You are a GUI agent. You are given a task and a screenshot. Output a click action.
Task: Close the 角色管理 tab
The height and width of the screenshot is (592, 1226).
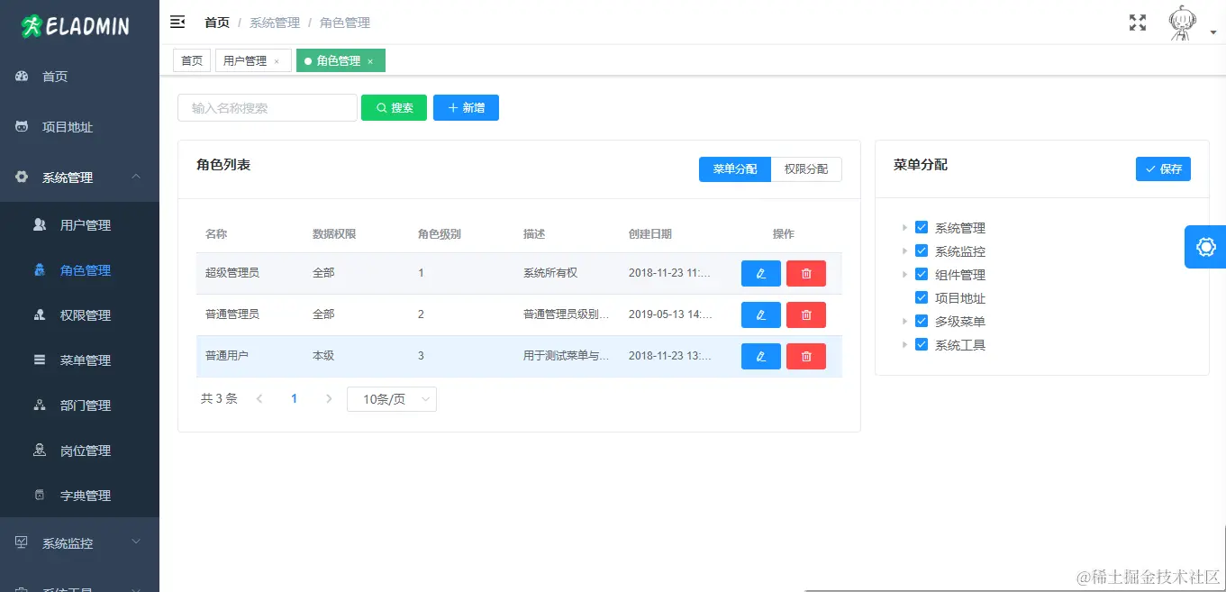[x=370, y=61]
